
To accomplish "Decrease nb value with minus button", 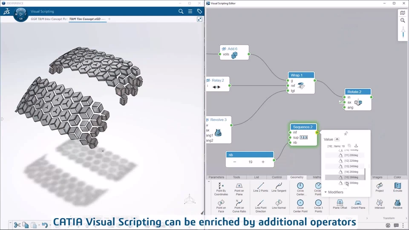I will 235,162.
